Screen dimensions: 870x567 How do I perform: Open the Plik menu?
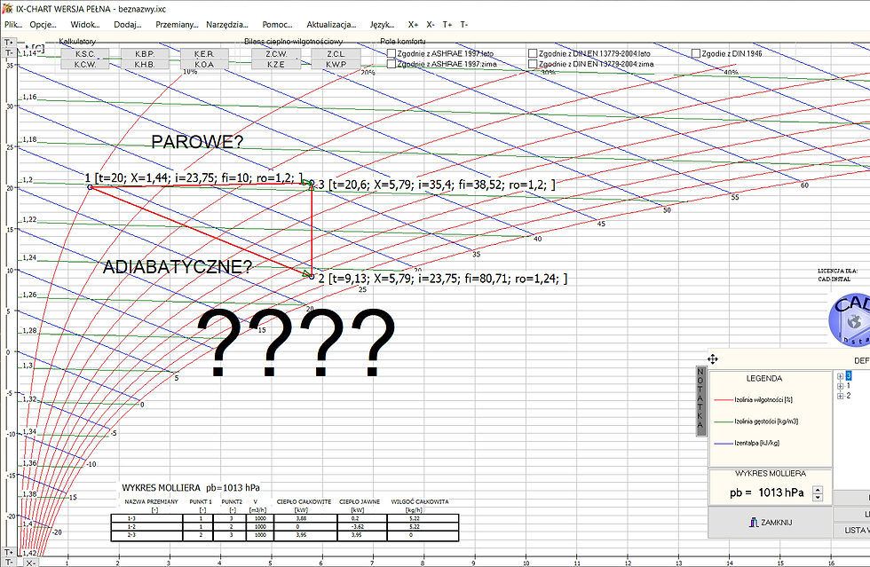coord(13,25)
